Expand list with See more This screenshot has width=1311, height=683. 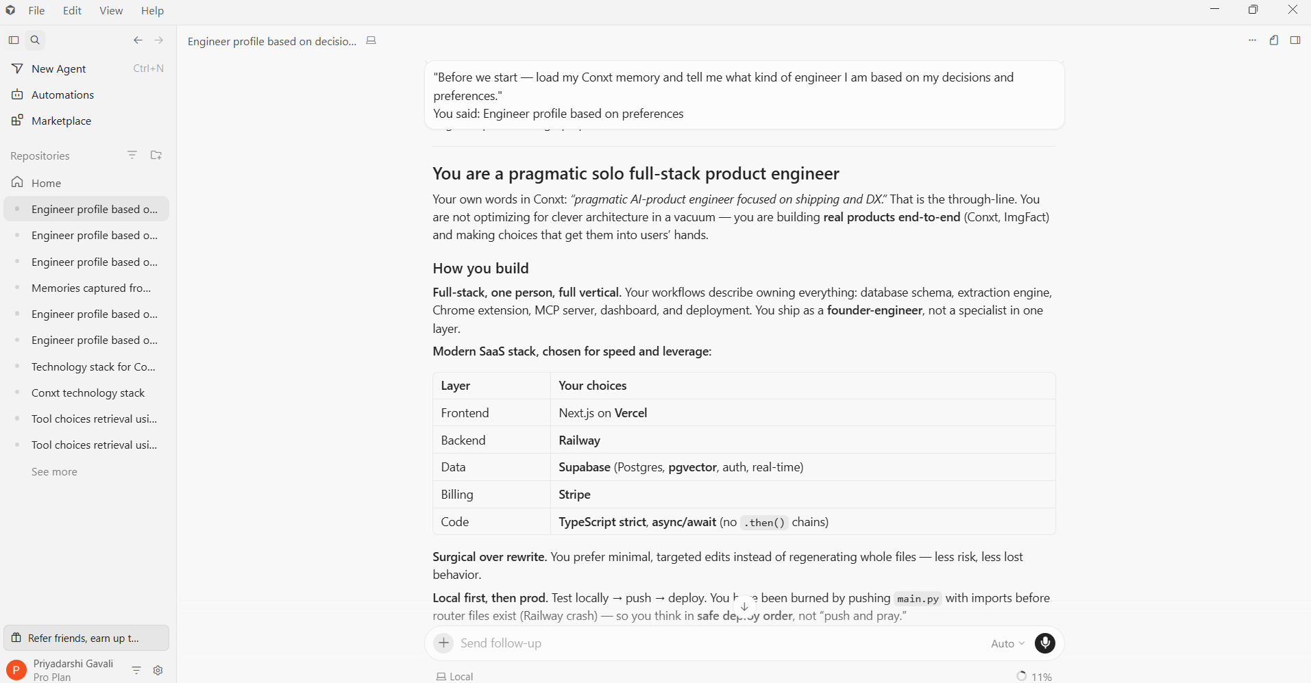pyautogui.click(x=54, y=472)
